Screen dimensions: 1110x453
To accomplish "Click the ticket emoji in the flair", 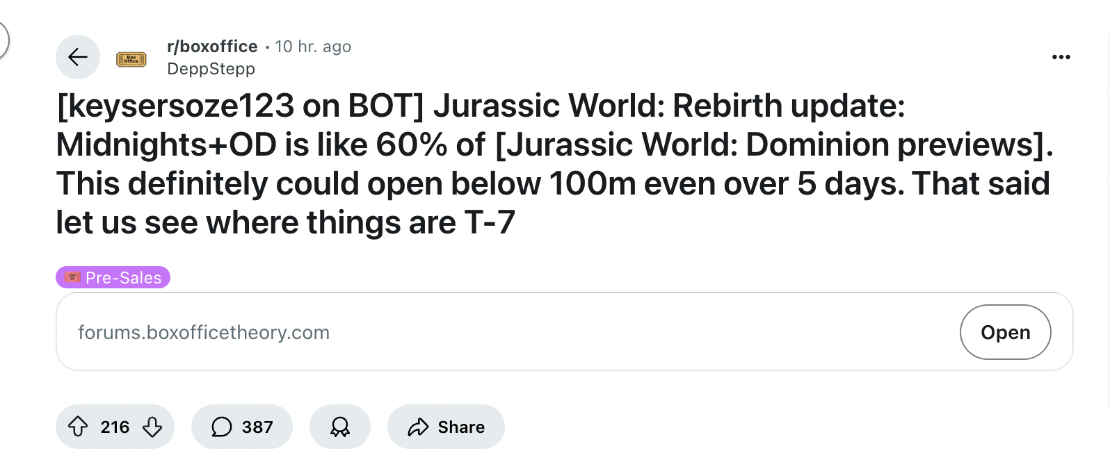I will pyautogui.click(x=72, y=278).
